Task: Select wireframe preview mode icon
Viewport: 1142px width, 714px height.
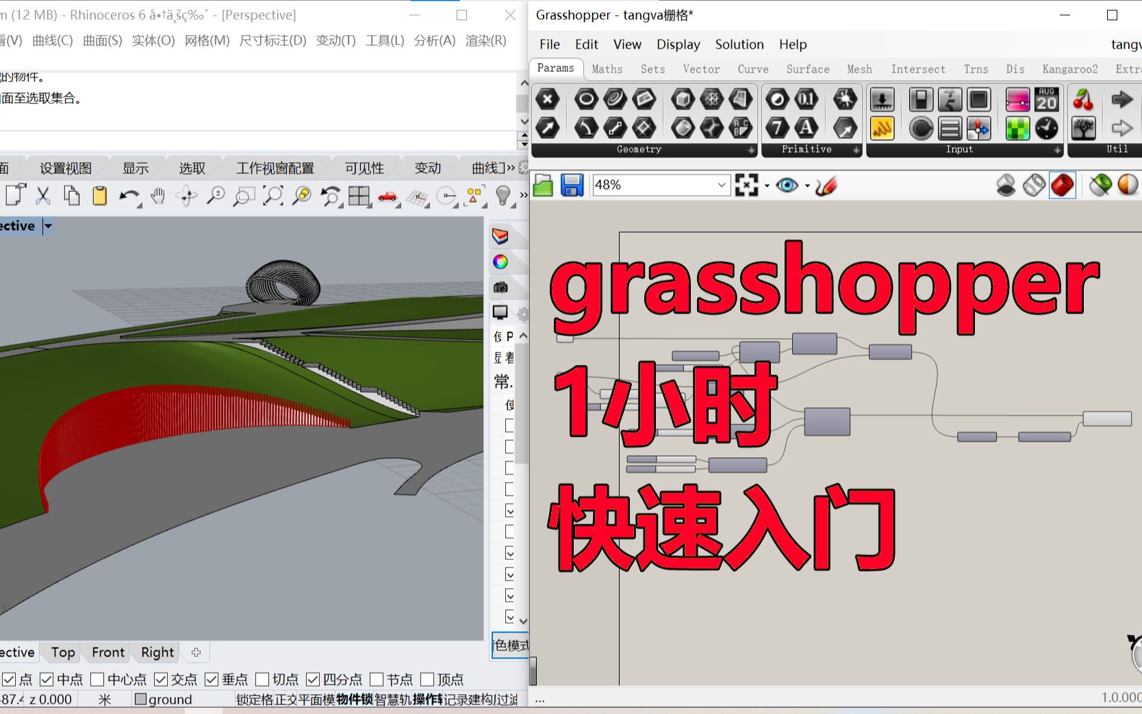Action: 1034,186
